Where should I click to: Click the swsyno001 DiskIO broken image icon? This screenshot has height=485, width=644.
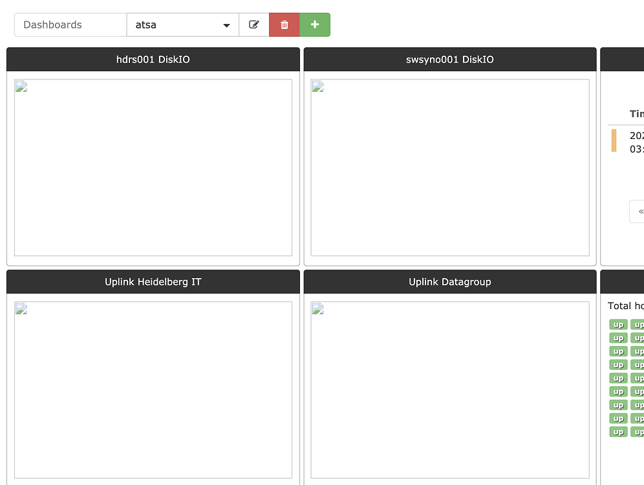(x=318, y=86)
